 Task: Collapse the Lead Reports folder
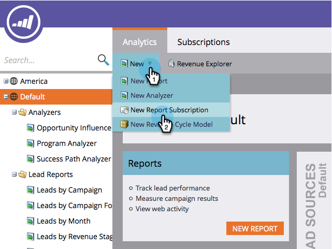(14, 174)
